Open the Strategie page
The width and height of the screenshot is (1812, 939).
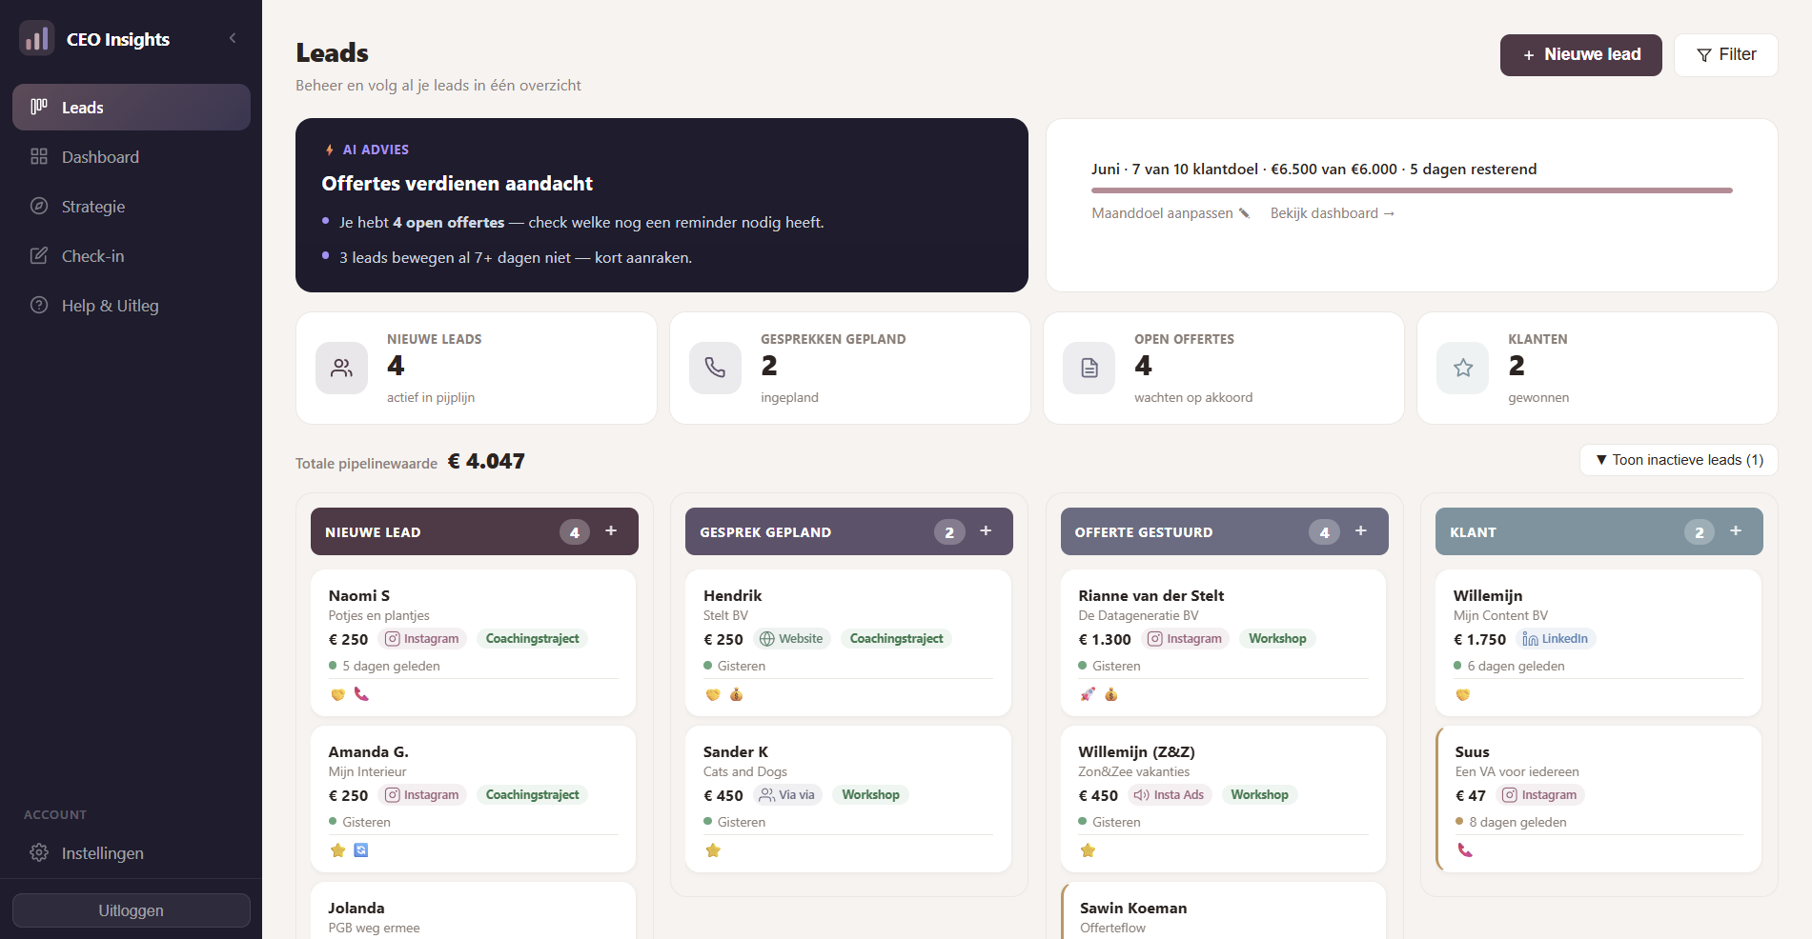[132, 207]
